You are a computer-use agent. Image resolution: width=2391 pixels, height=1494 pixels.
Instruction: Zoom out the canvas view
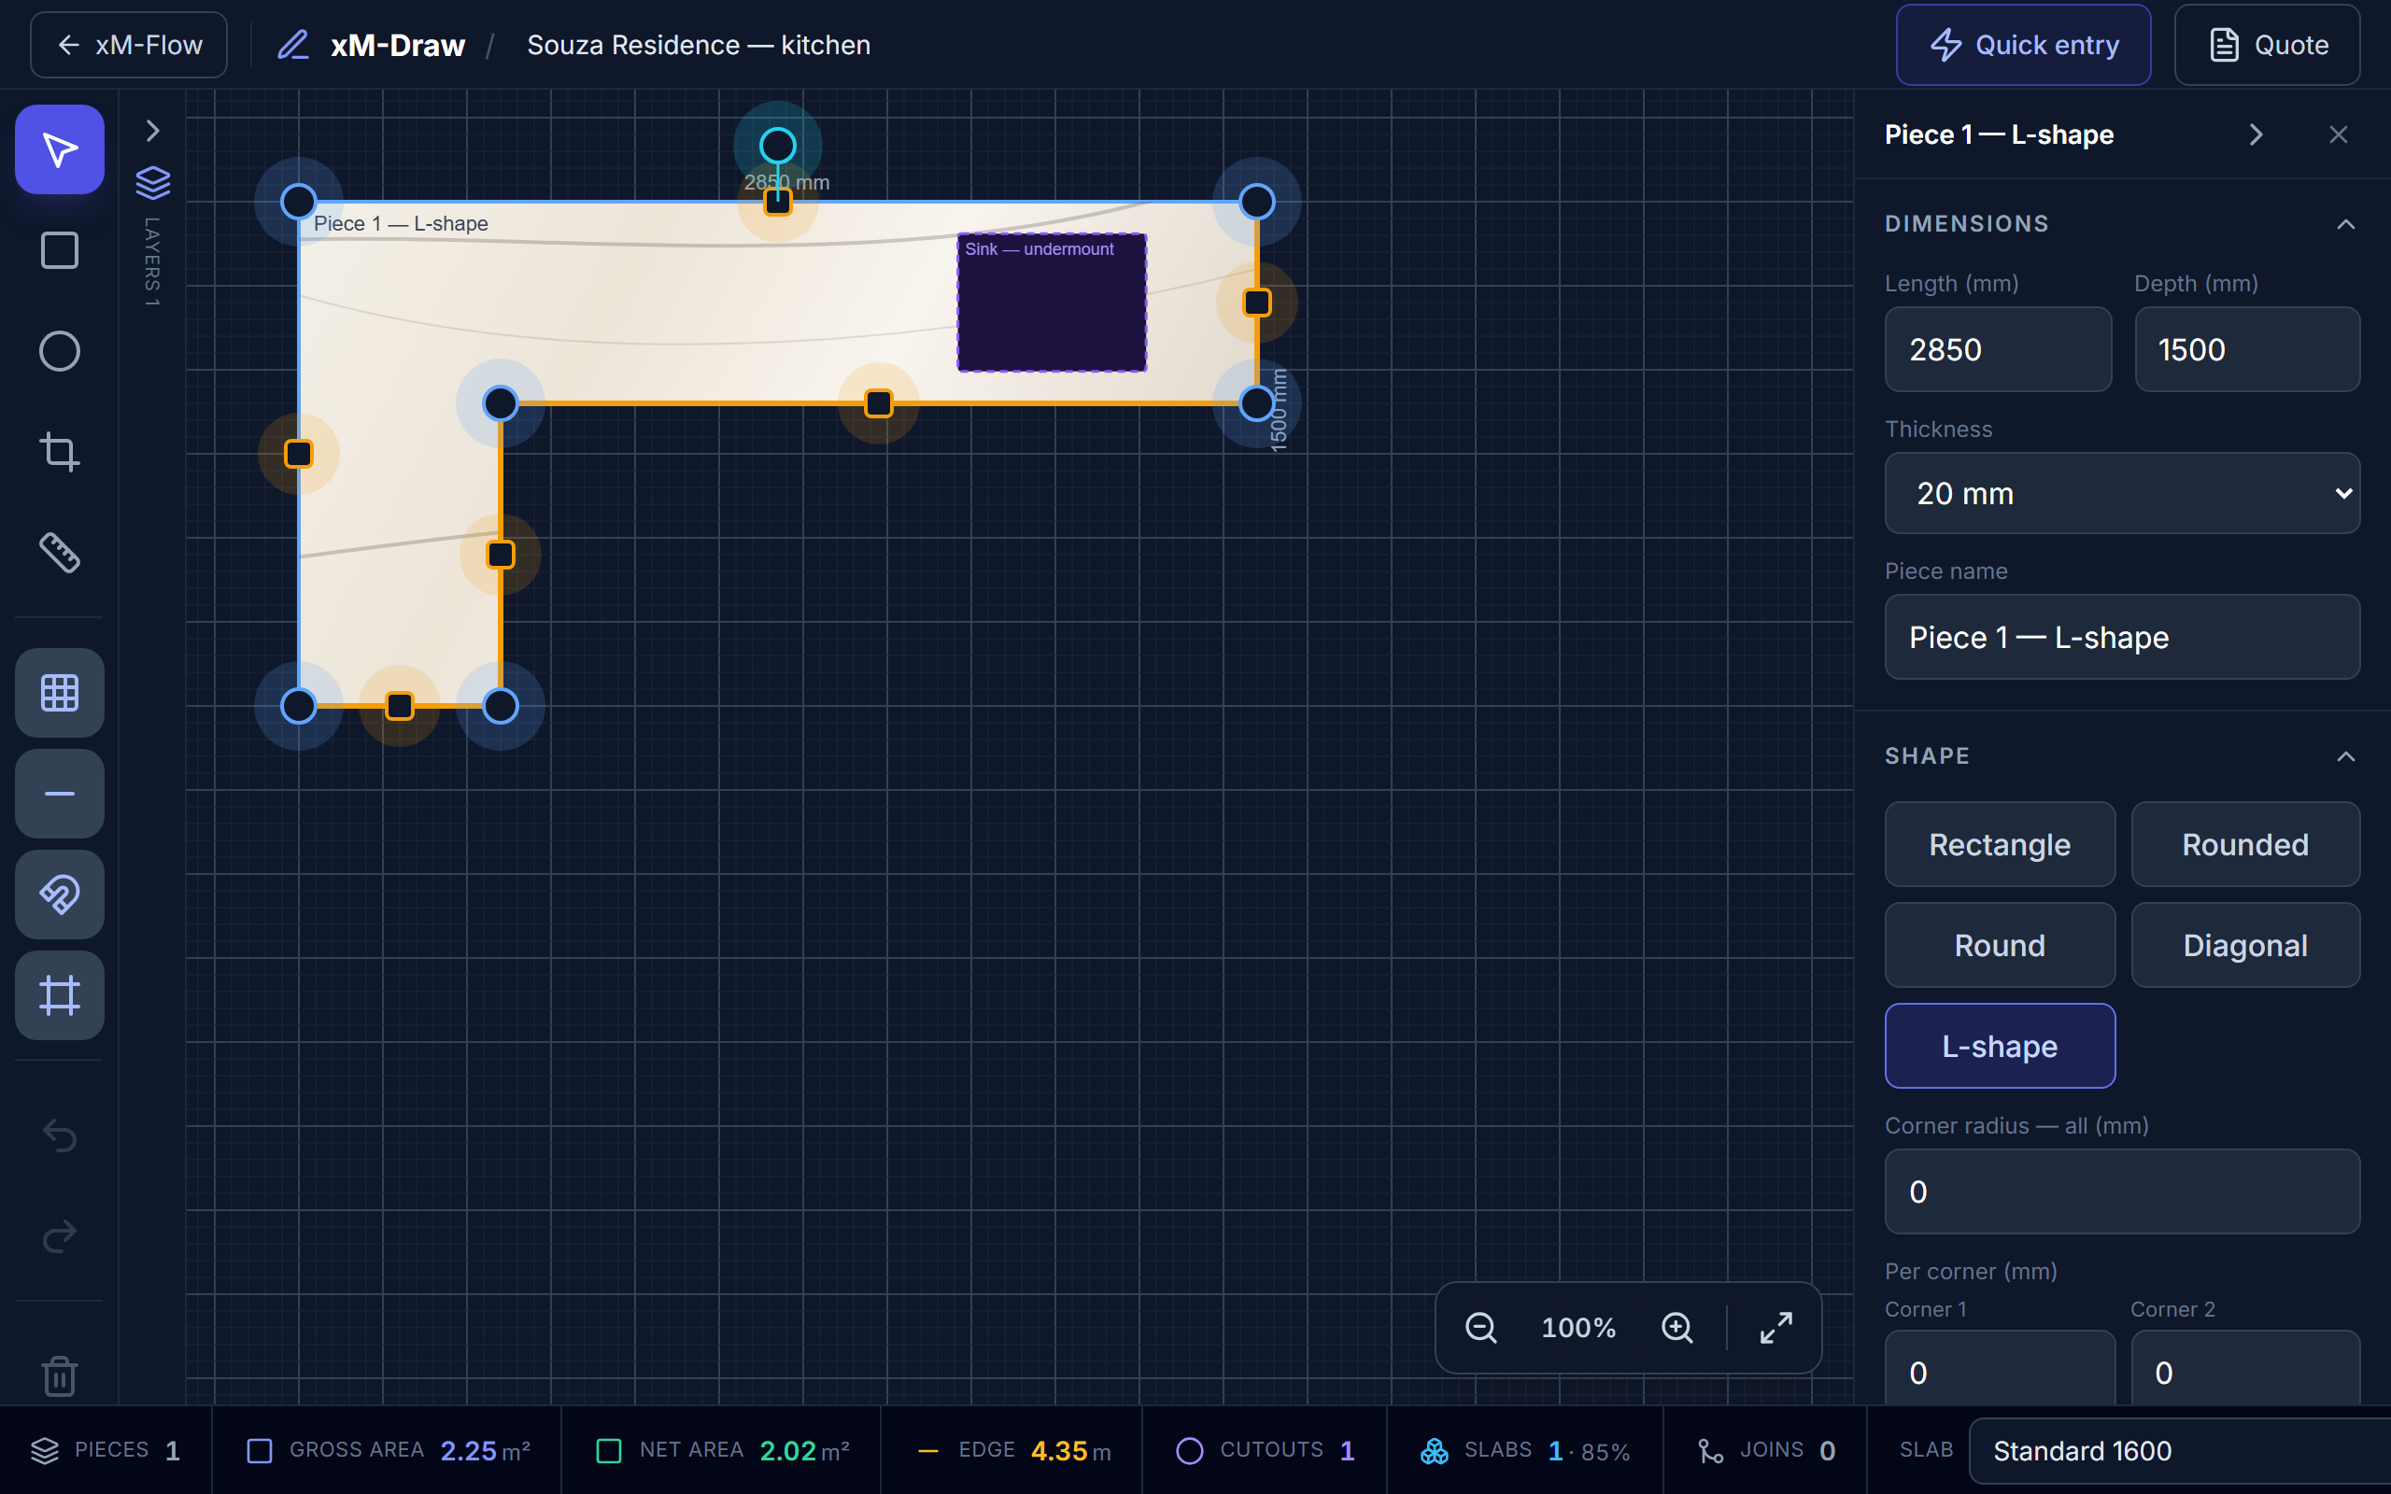(x=1480, y=1327)
